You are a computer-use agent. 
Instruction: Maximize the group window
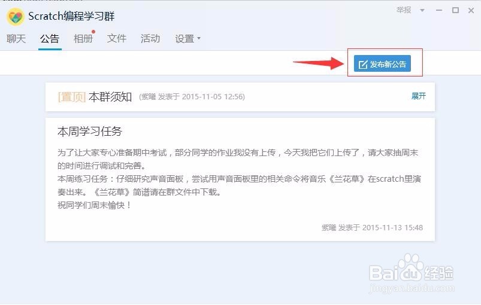(x=455, y=10)
